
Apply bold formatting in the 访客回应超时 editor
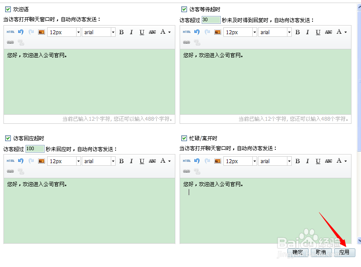pos(121,161)
